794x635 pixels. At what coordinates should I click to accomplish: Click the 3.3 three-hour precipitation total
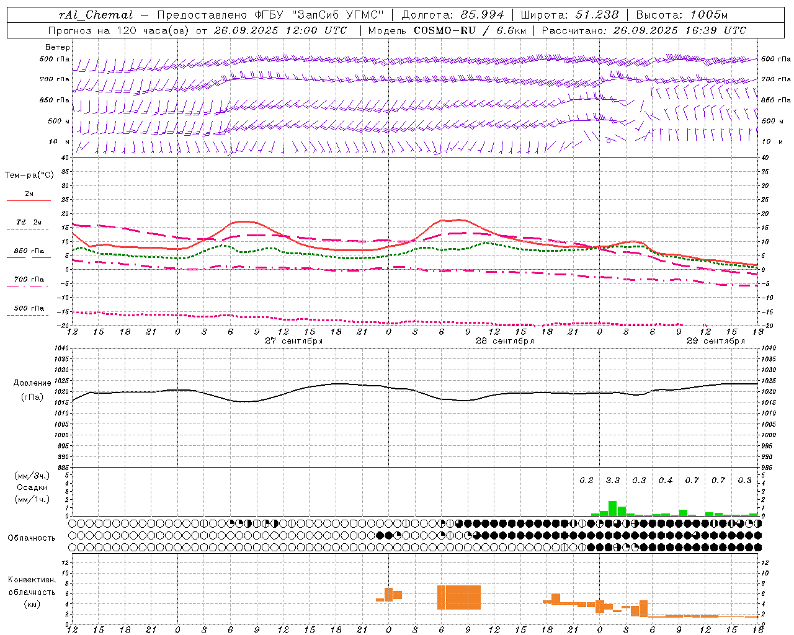[613, 481]
